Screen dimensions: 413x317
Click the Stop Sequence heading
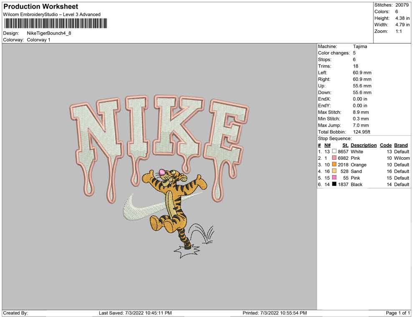pos(335,139)
